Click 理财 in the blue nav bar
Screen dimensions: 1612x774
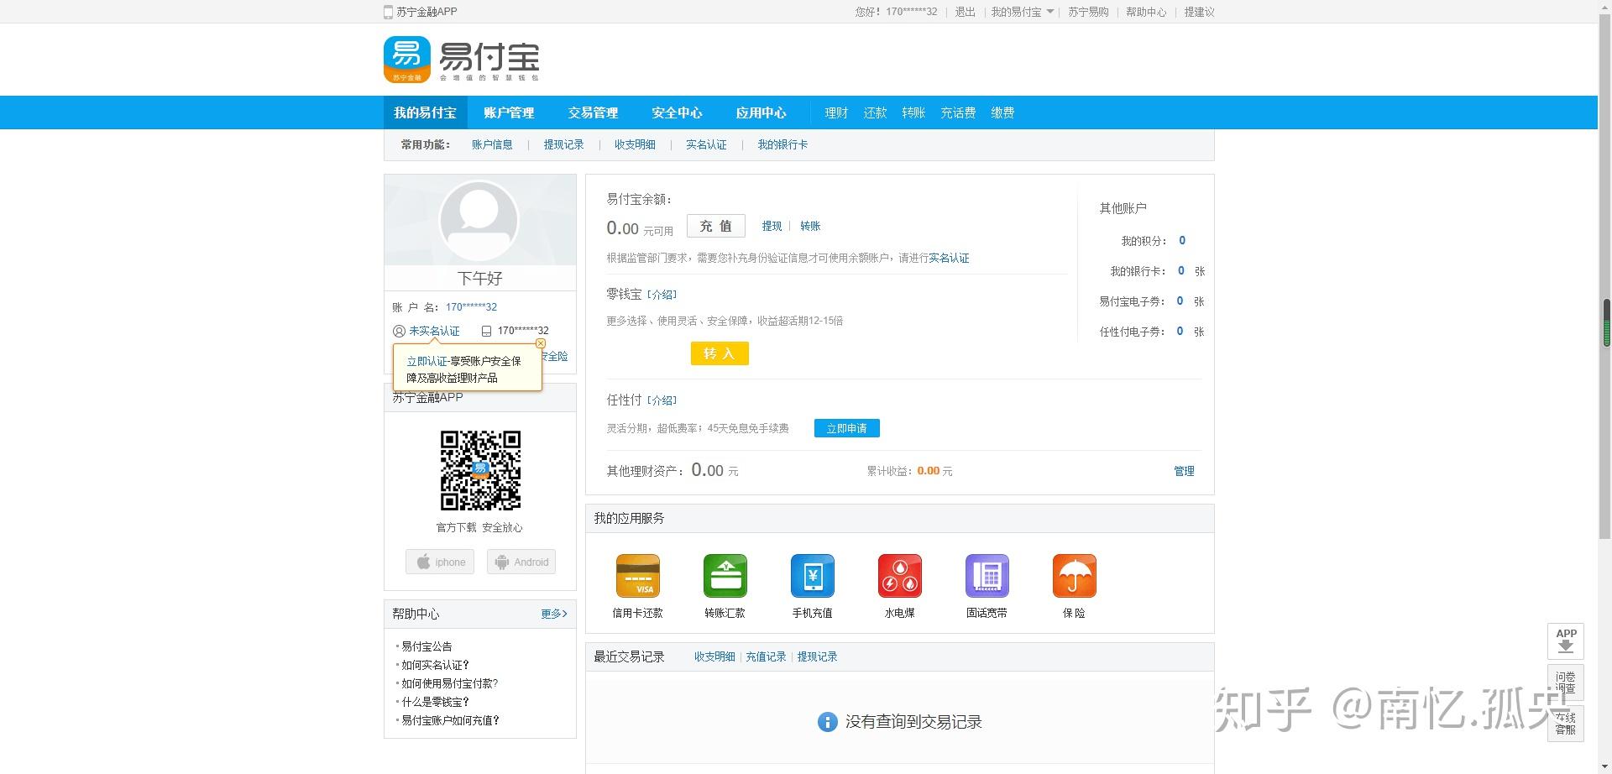click(836, 112)
